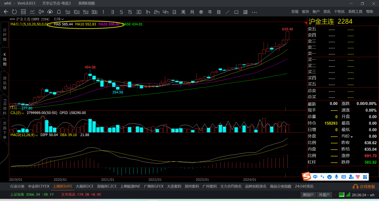Open the 帮助 menu

coord(370,12)
